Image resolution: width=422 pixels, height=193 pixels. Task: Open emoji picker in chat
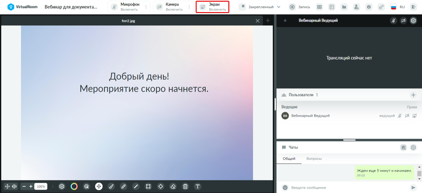(x=285, y=187)
